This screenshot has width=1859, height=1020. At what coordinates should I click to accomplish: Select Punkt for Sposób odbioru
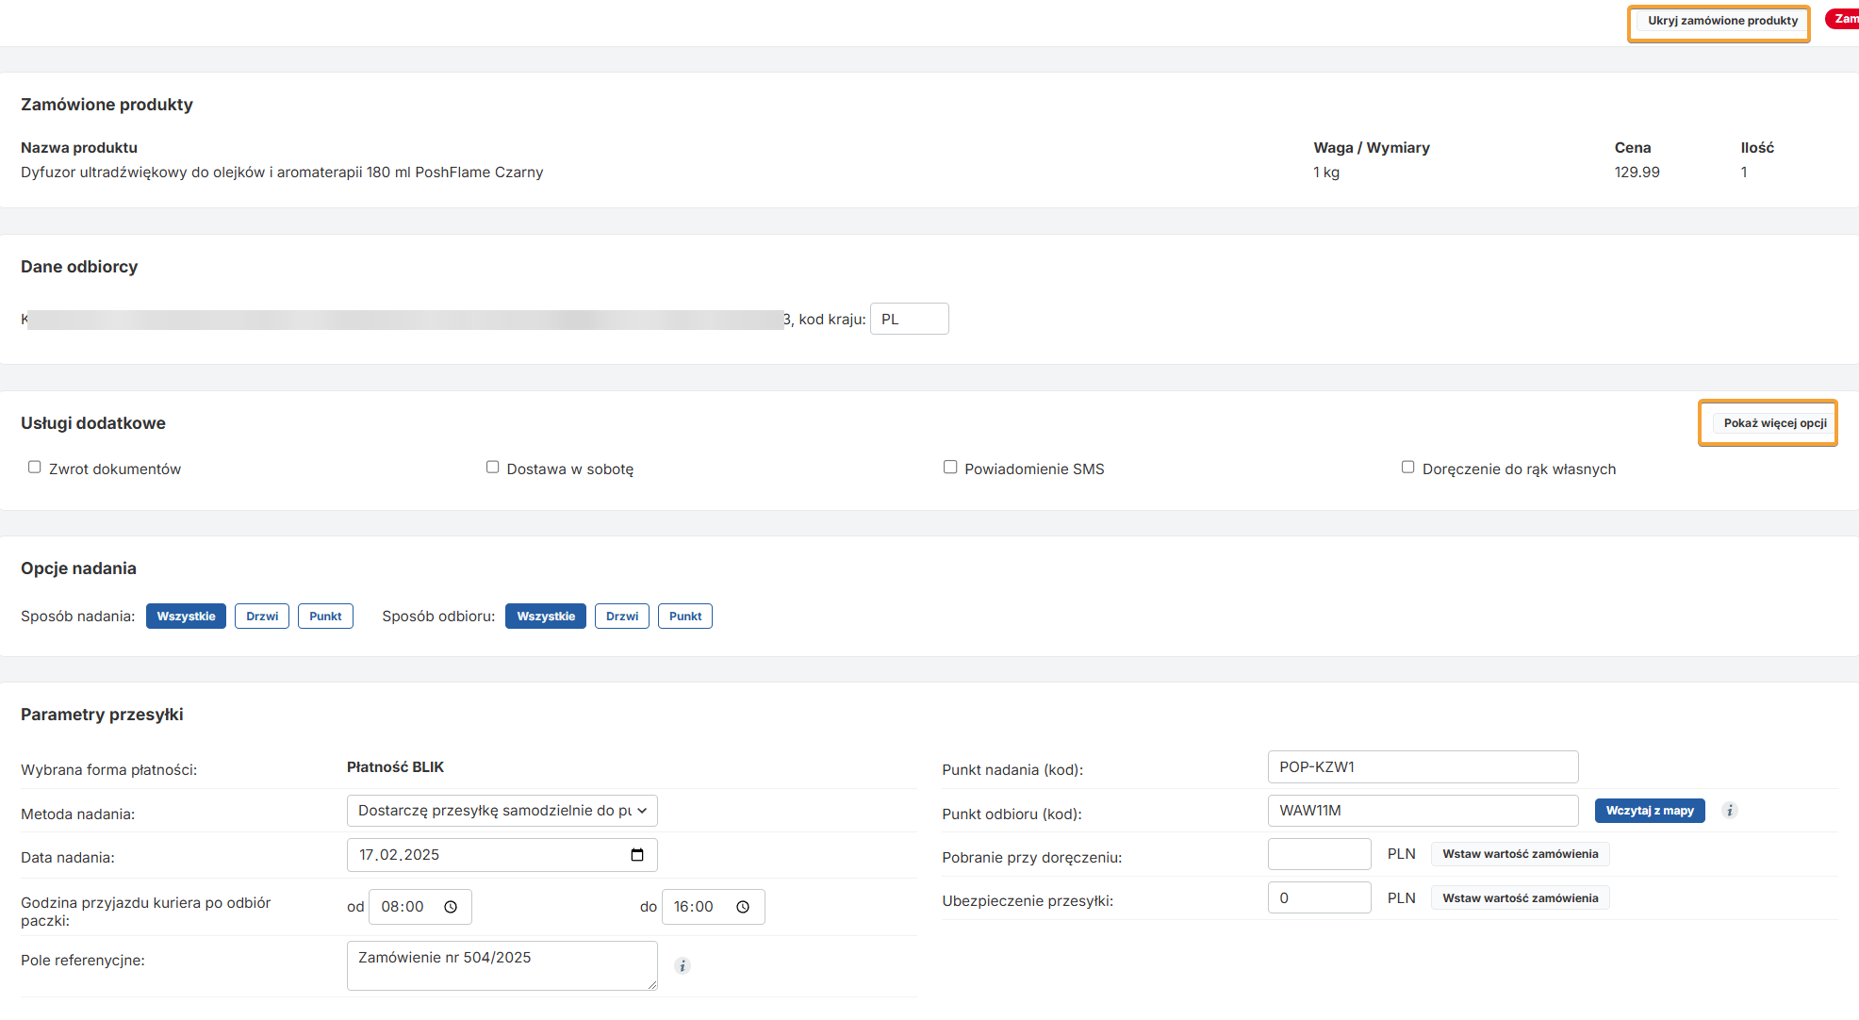[x=685, y=617]
